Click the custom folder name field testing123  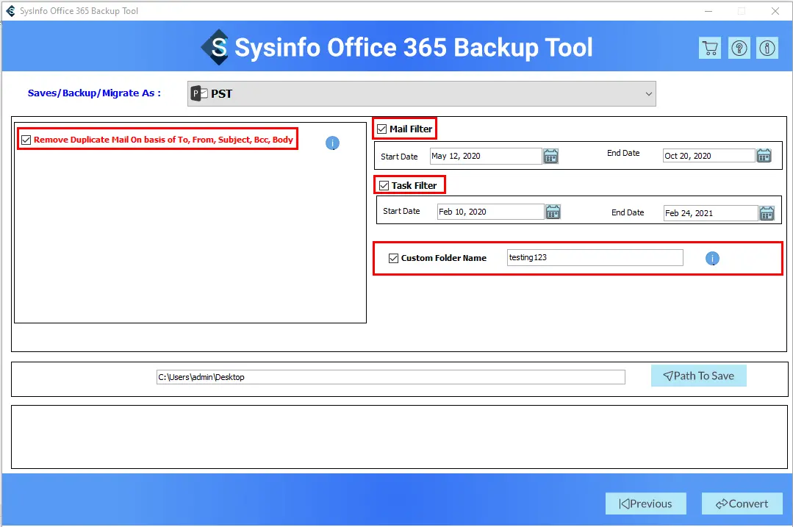[x=595, y=257]
